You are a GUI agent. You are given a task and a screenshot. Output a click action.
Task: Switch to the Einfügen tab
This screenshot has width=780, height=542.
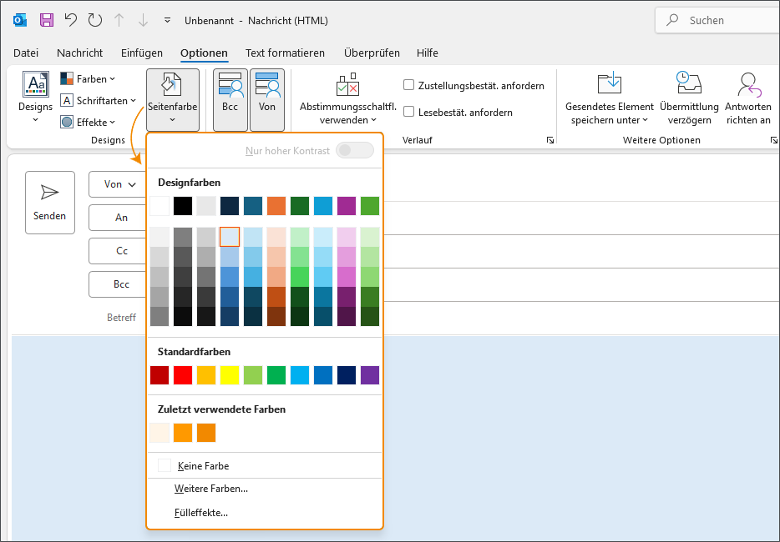(x=142, y=53)
